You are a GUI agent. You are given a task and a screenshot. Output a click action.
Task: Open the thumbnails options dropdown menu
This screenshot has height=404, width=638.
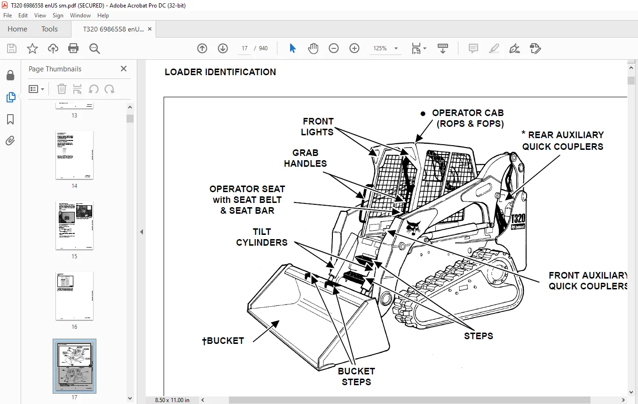[x=36, y=89]
